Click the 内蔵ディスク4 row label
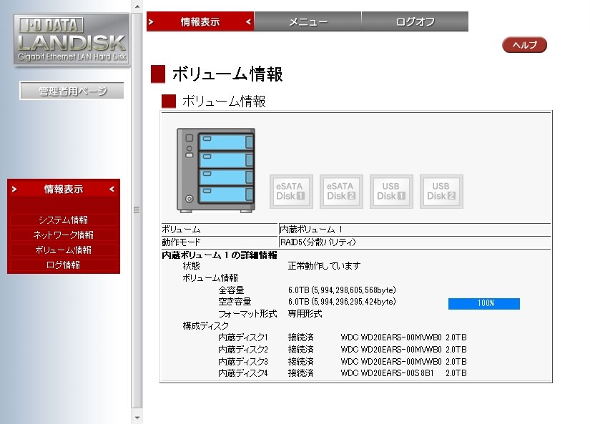Screen dimensions: 590x424 pos(243,373)
